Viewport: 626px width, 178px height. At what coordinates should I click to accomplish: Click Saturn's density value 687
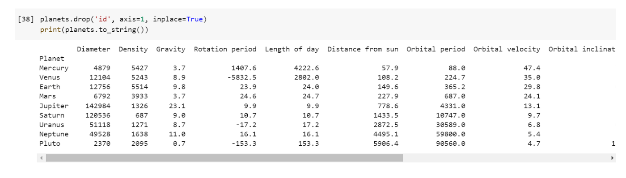pos(141,115)
